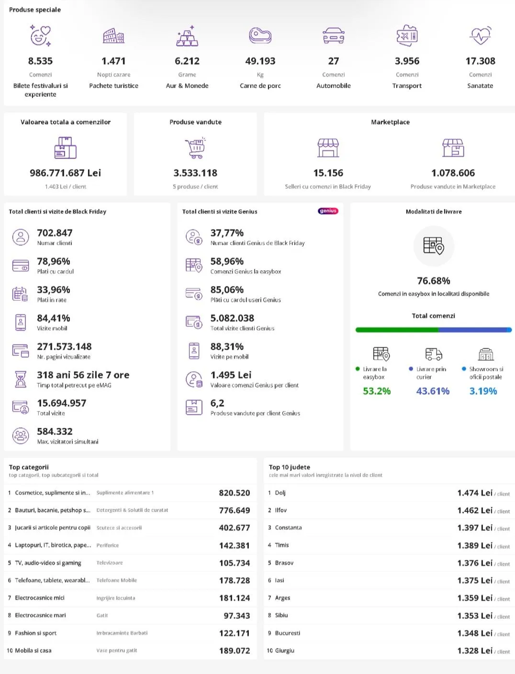This screenshot has height=674, width=515.
Task: Click the Livrare prin curier truck icon
Action: coord(433,354)
